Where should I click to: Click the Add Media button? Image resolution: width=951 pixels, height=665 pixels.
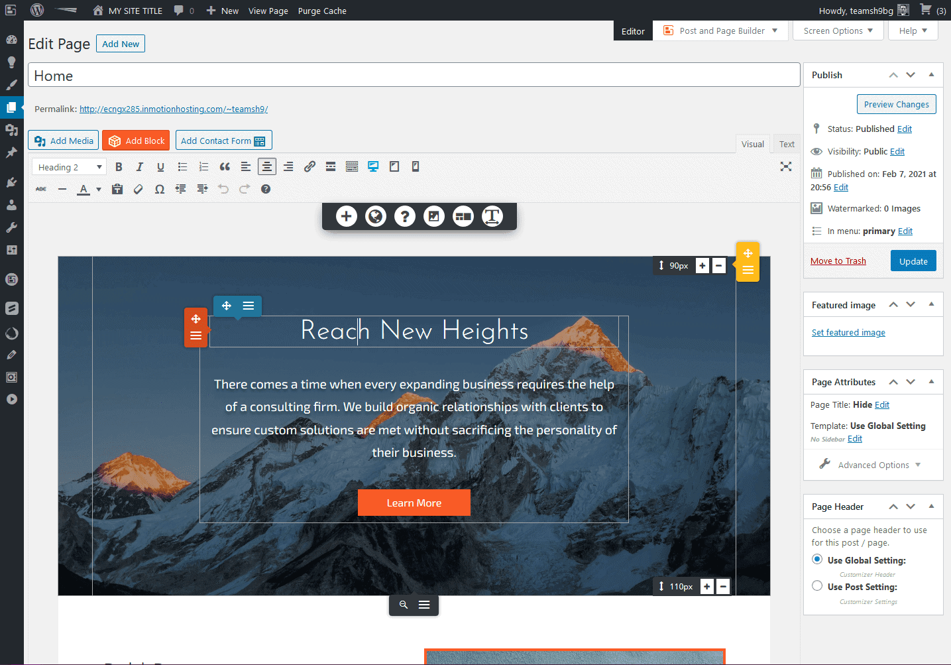(64, 141)
